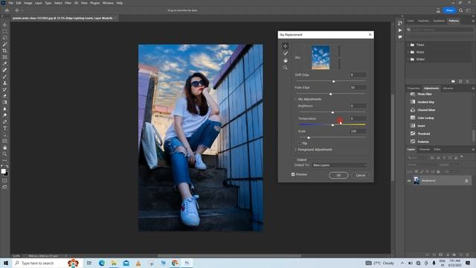The image size is (476, 268).
Task: Select the Horizontal Type tool
Action: click(x=4, y=128)
